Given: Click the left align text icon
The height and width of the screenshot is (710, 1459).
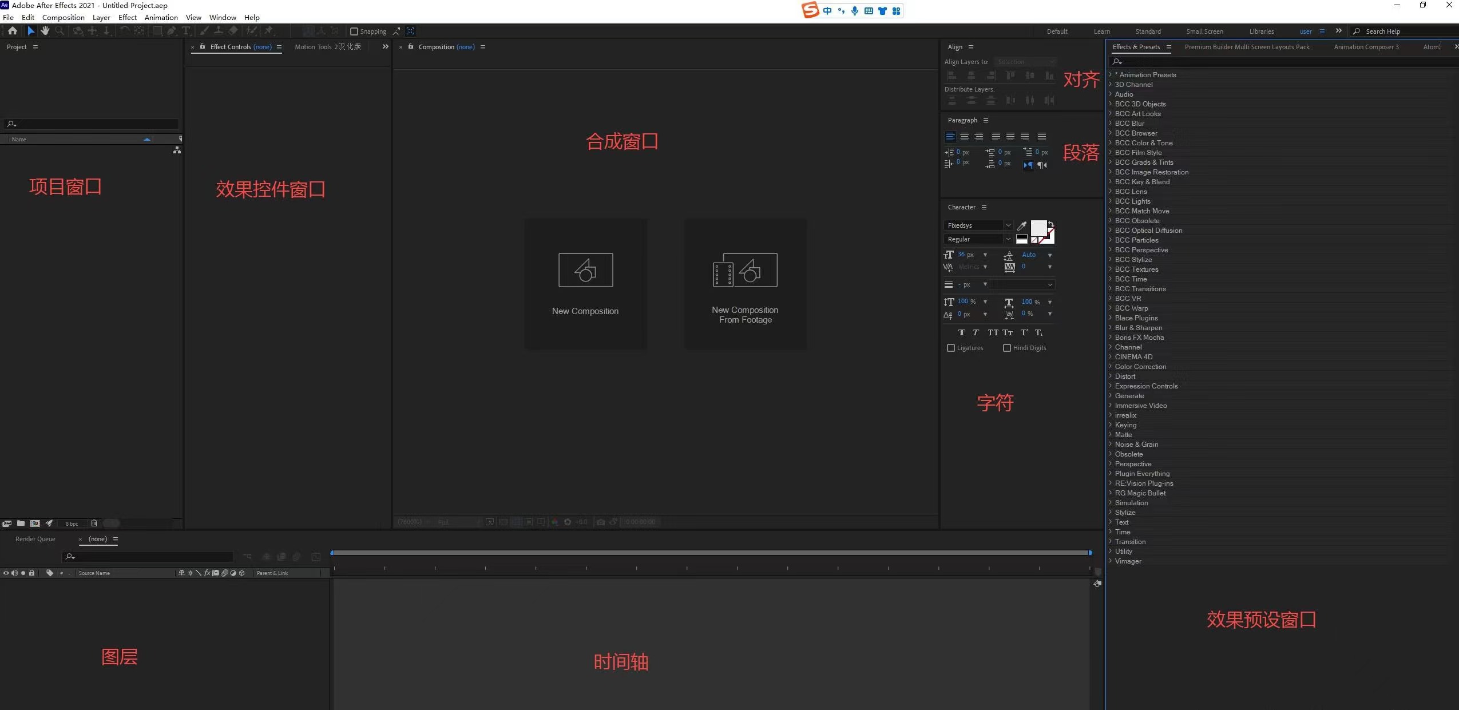Looking at the screenshot, I should tap(950, 136).
